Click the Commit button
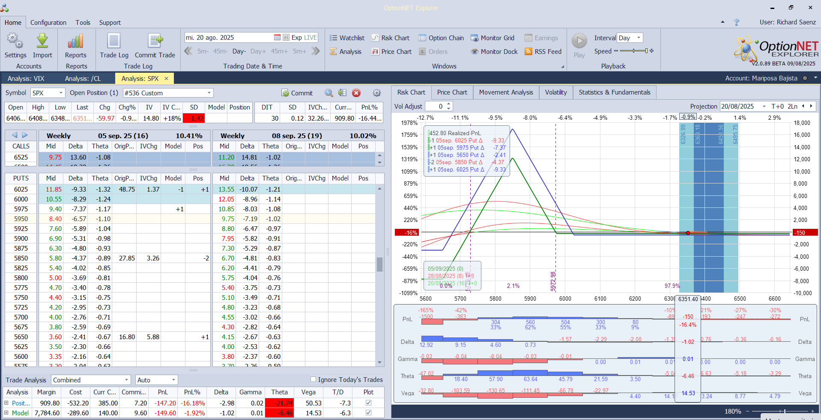Image resolution: width=821 pixels, height=420 pixels. click(297, 93)
